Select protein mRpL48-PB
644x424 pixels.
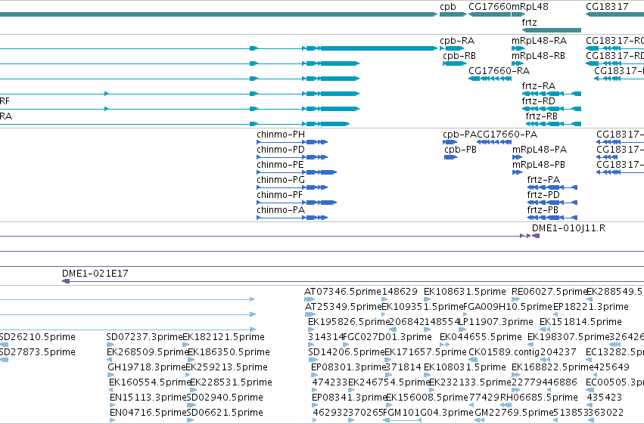click(517, 172)
